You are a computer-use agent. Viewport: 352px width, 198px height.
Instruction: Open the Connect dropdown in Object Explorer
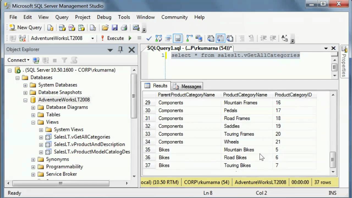pos(18,60)
